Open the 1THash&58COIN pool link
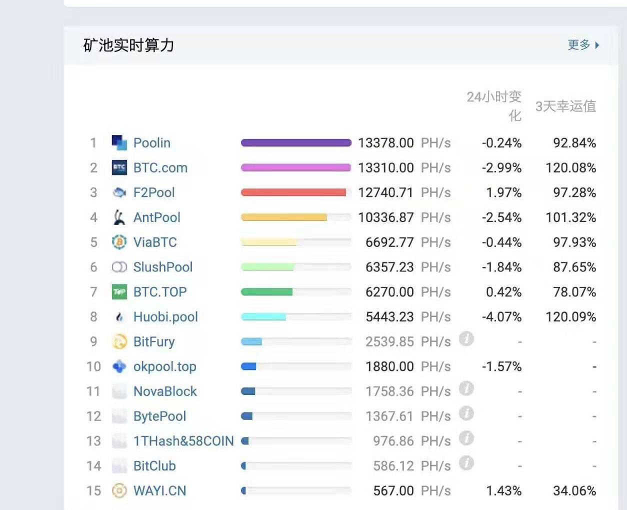 (x=183, y=441)
